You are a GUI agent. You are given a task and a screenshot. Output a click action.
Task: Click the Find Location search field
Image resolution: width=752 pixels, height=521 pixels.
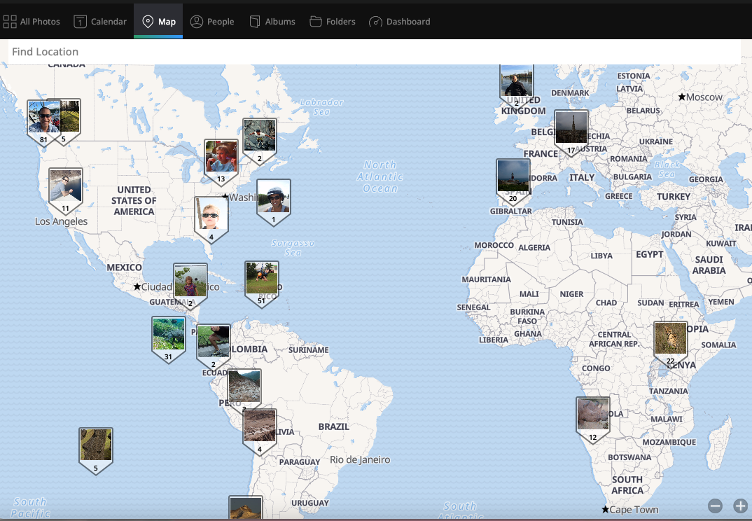(374, 52)
